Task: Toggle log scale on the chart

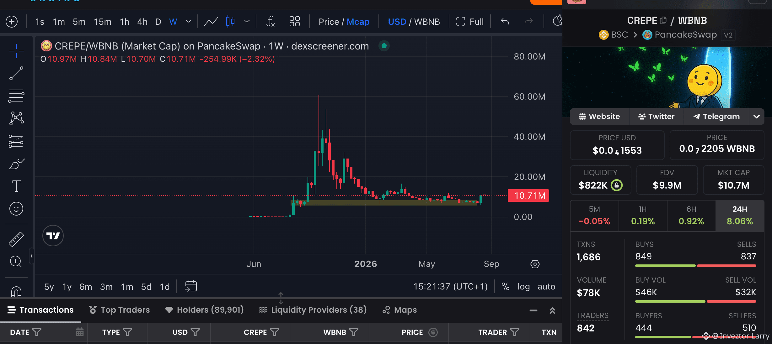Action: point(523,286)
